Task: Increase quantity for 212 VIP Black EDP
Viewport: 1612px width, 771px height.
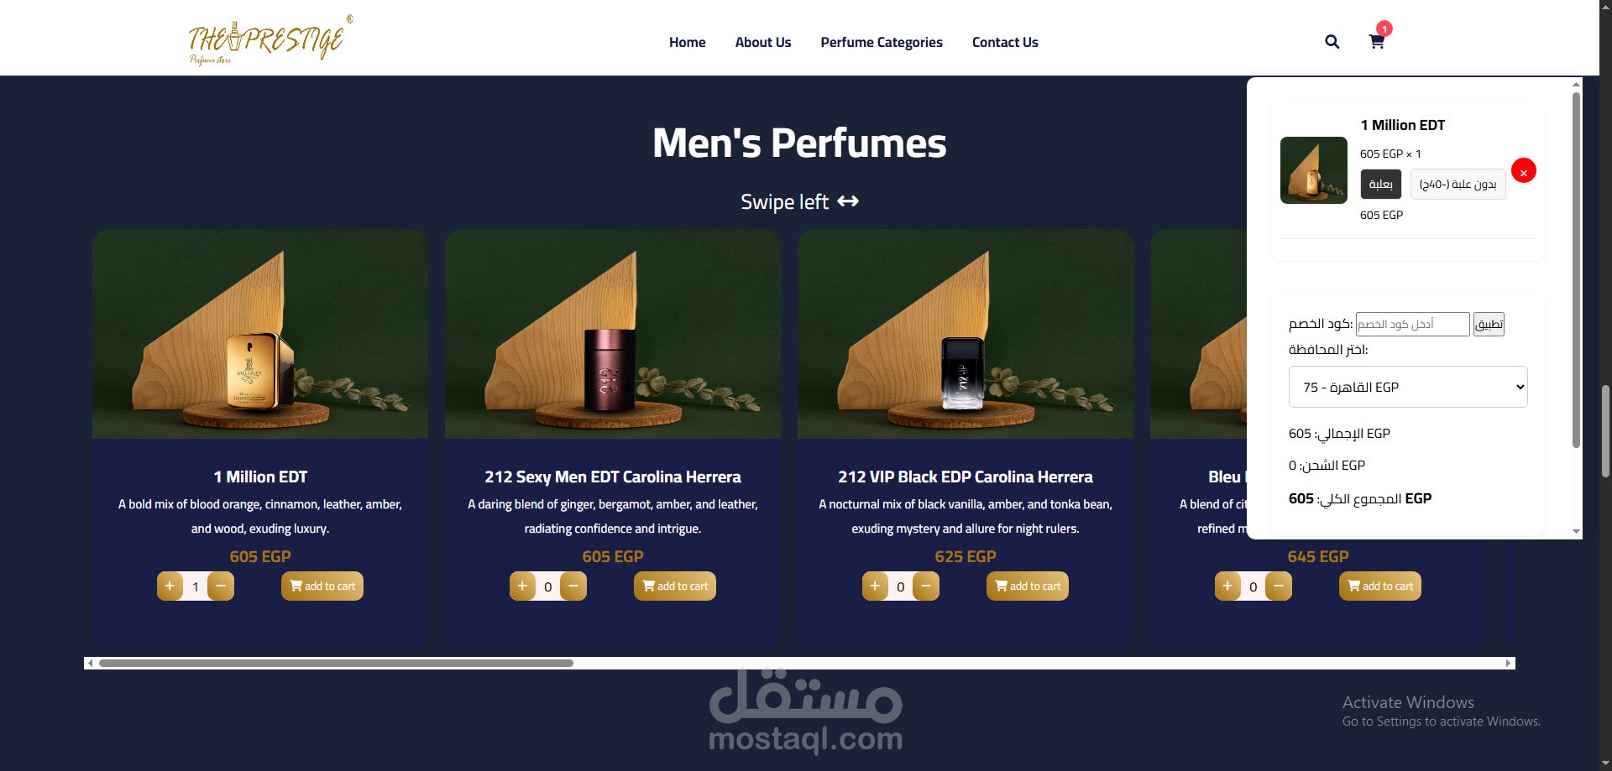Action: [875, 586]
